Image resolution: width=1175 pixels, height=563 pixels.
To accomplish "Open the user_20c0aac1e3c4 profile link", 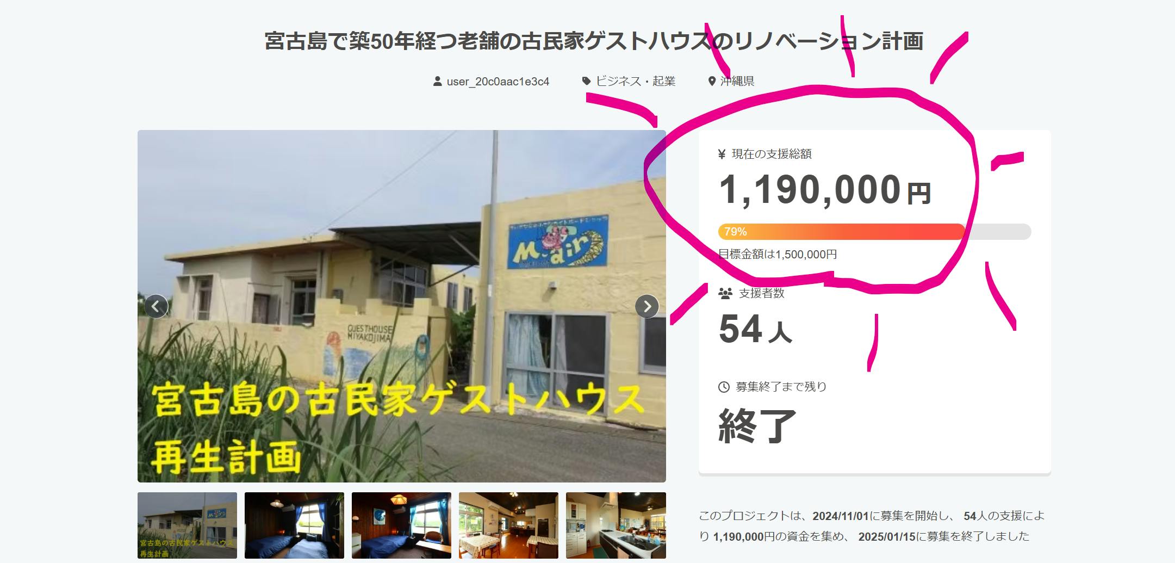I will 498,82.
